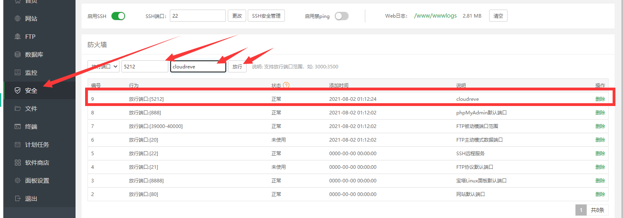Click the website globe icon in sidebar

pyautogui.click(x=18, y=18)
